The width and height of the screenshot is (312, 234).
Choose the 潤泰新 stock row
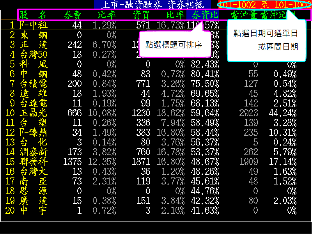(x=33, y=152)
